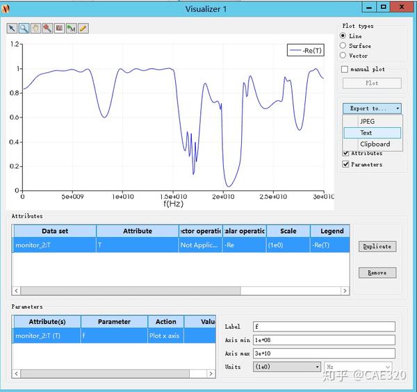Open the Hz units dropdown
The width and height of the screenshot is (417, 392).
pos(358,367)
